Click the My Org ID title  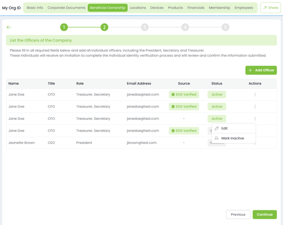point(11,8)
